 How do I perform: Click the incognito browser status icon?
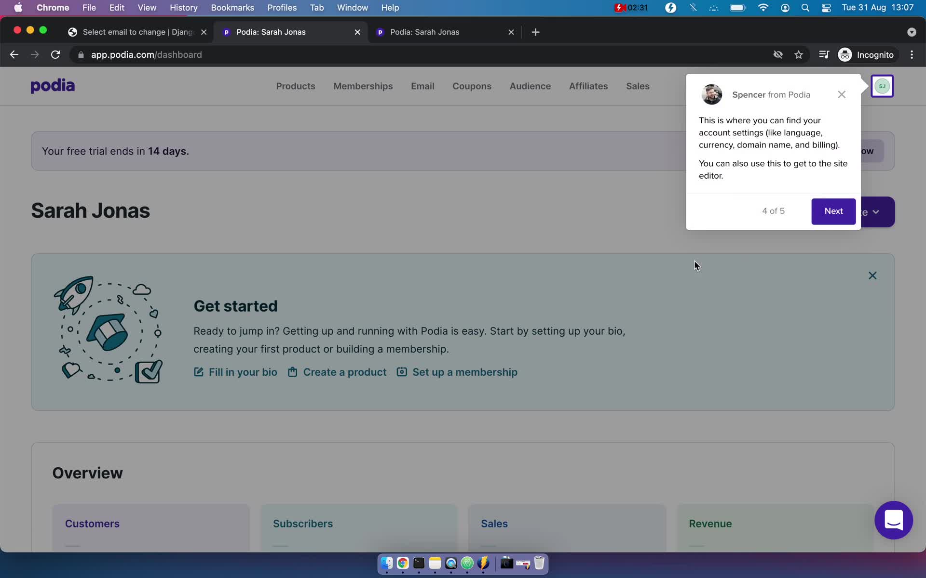click(x=845, y=54)
